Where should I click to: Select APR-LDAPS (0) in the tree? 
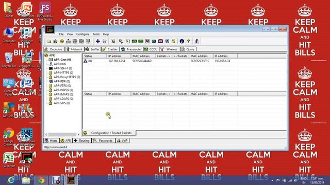click(x=61, y=99)
